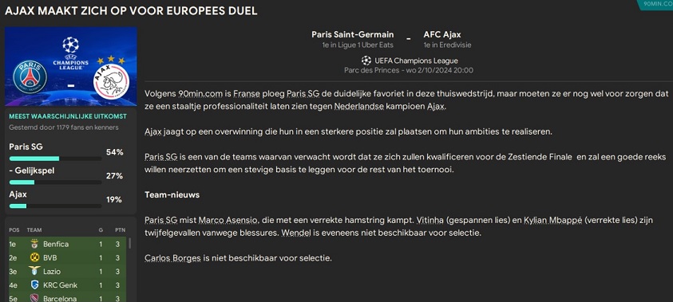The image size is (673, 302).
Task: Click the 90MIN.COM source tag
Action: (657, 3)
